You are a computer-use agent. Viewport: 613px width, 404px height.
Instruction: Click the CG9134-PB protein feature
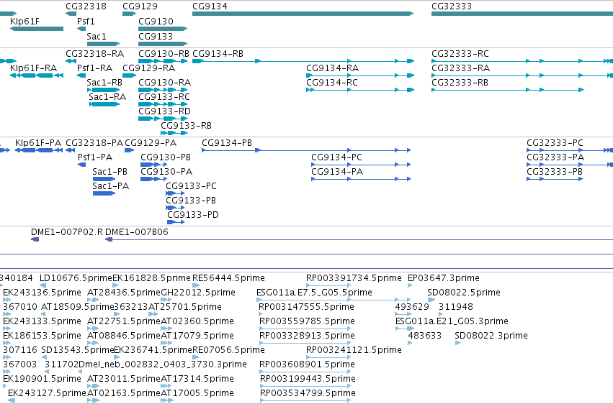point(306,150)
